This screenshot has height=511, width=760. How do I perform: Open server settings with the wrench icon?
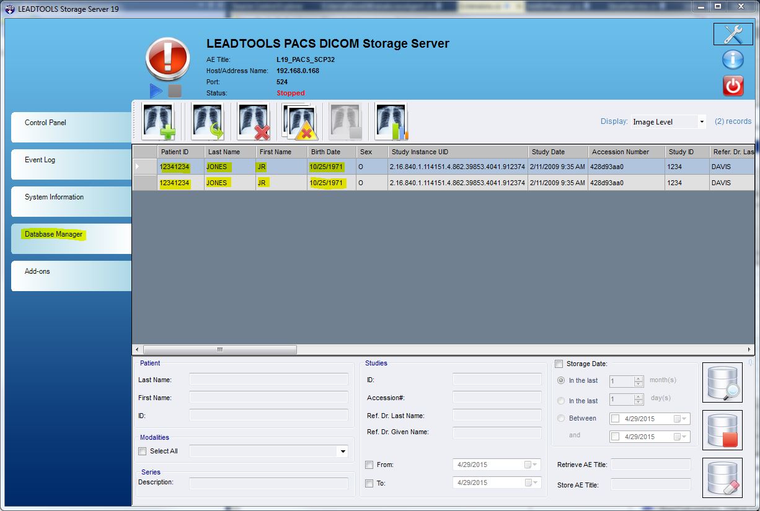coord(732,34)
